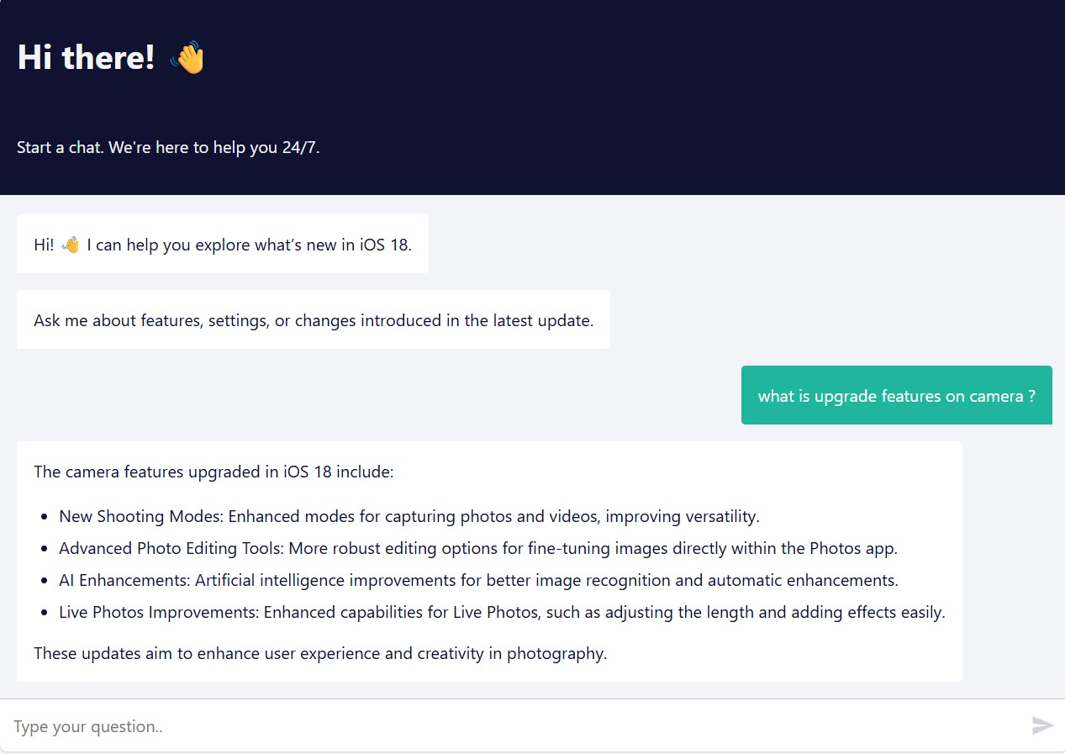Image resolution: width=1065 pixels, height=754 pixels.
Task: Click bullet dot before Live Photos Improvements
Action: tap(44, 613)
